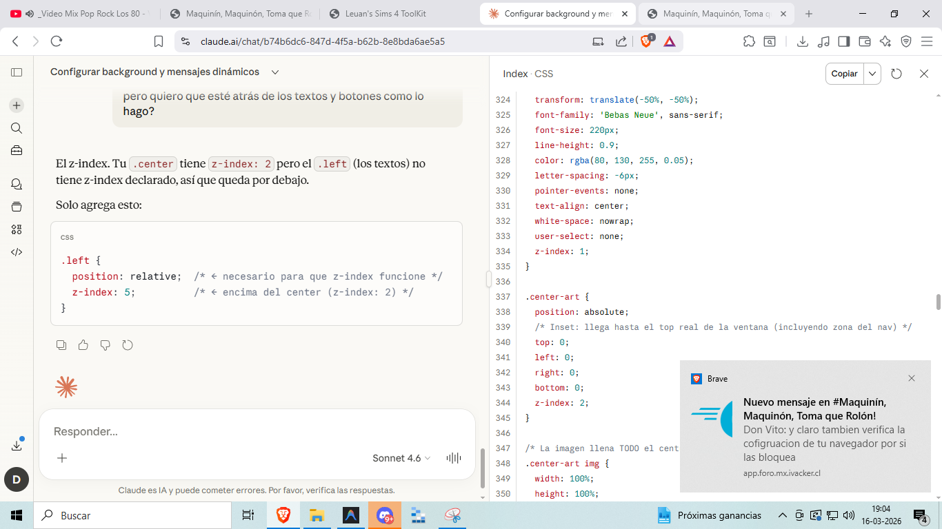Dismiss the Brave notification popup
Image resolution: width=942 pixels, height=529 pixels.
(912, 378)
